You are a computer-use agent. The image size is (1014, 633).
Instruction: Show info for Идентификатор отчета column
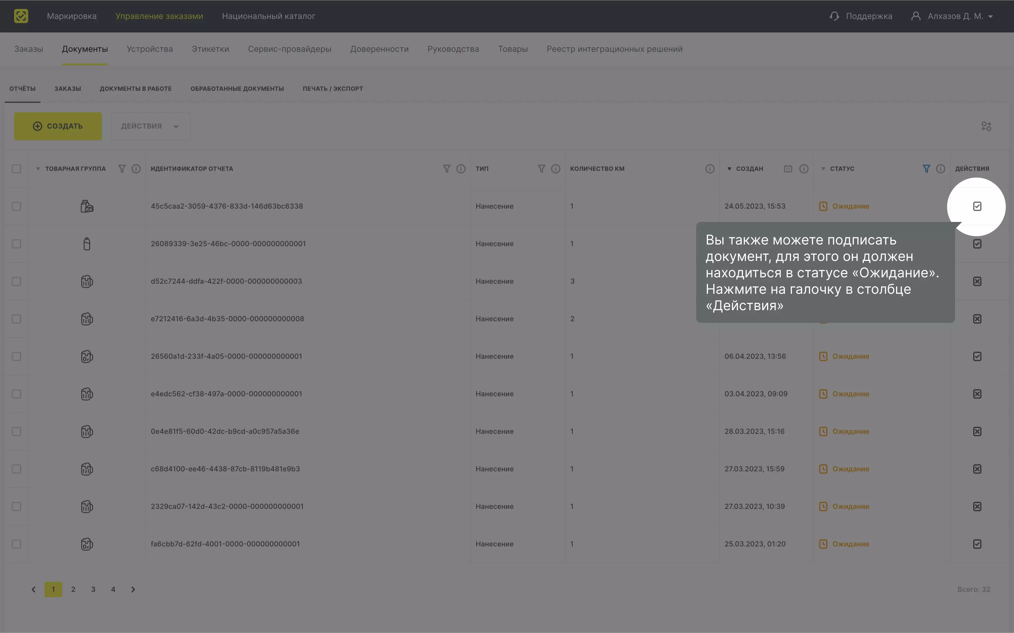tap(461, 169)
